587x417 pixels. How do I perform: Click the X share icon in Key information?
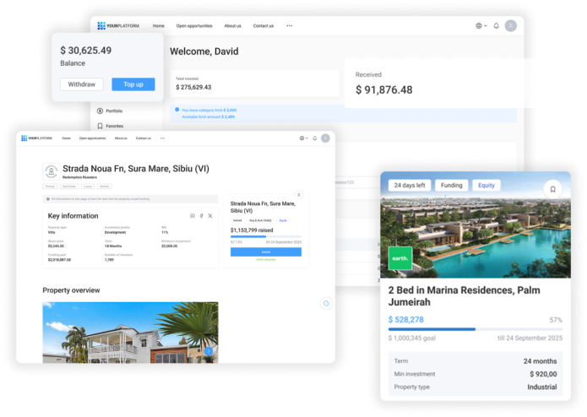210,216
